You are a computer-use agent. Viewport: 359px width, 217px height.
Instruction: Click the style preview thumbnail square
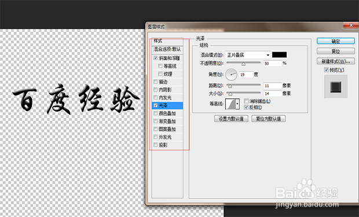pos(336,87)
